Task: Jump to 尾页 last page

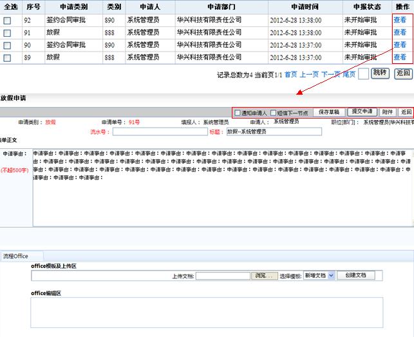Action: click(x=349, y=75)
